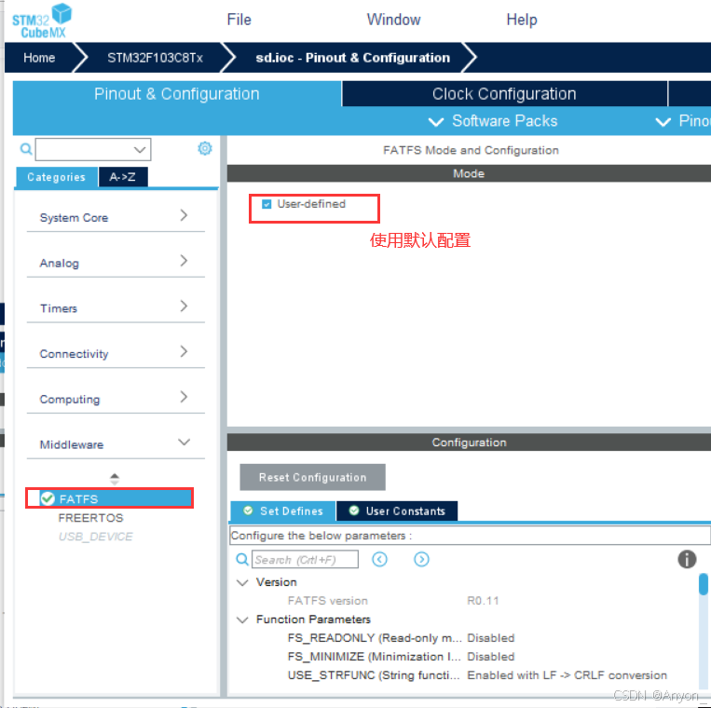
Task: Select the Categories tab
Action: pos(56,177)
